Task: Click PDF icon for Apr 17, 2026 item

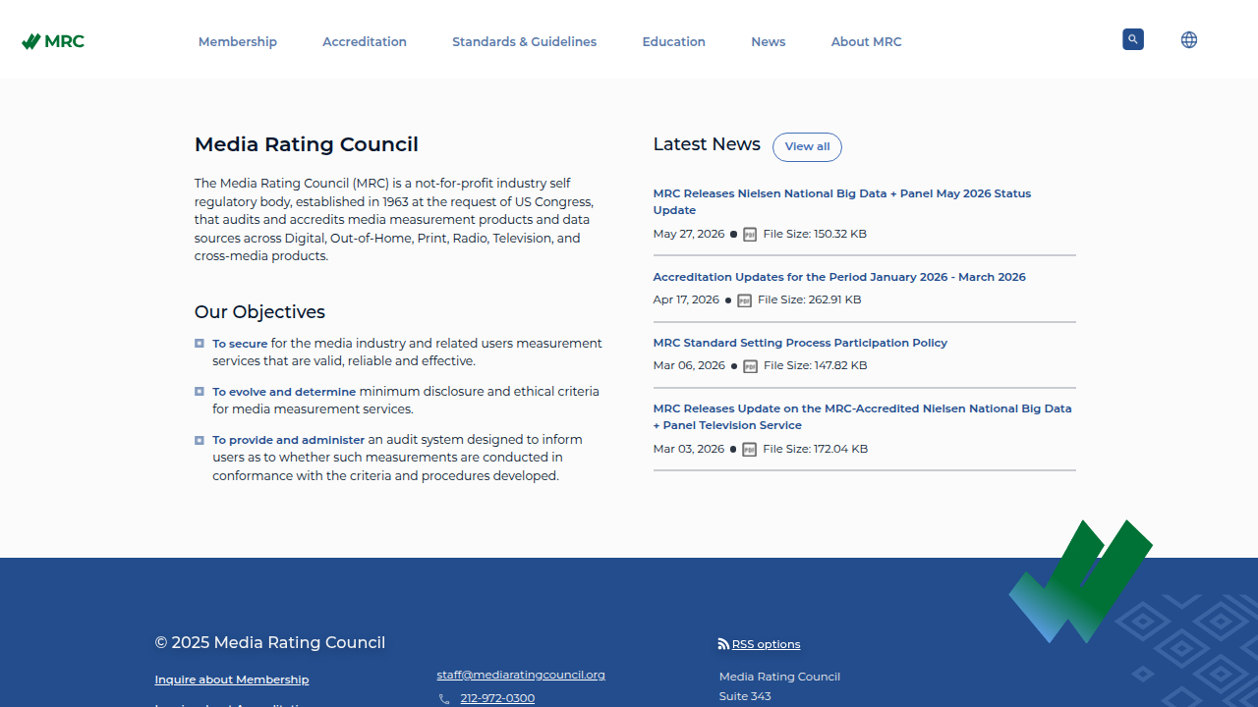Action: pyautogui.click(x=744, y=300)
